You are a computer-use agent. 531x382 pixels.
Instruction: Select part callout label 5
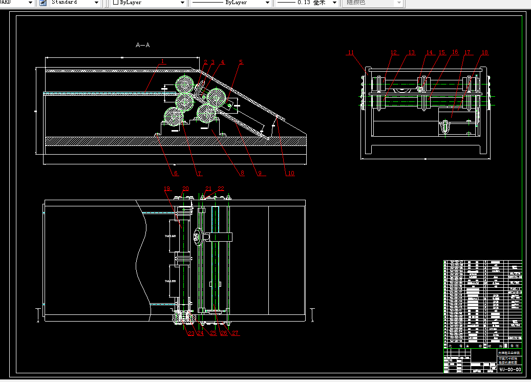[241, 62]
